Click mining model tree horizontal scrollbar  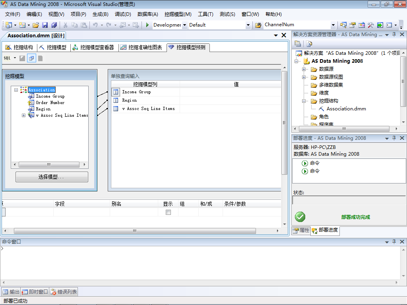click(49, 164)
